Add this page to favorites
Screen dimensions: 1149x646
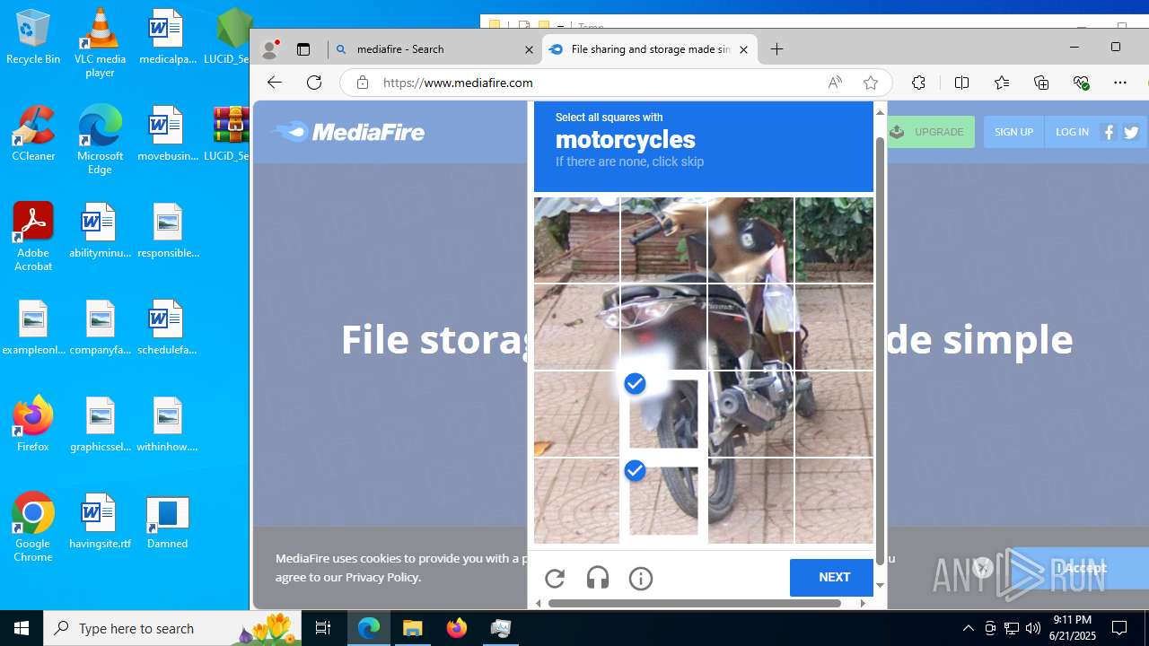871,83
